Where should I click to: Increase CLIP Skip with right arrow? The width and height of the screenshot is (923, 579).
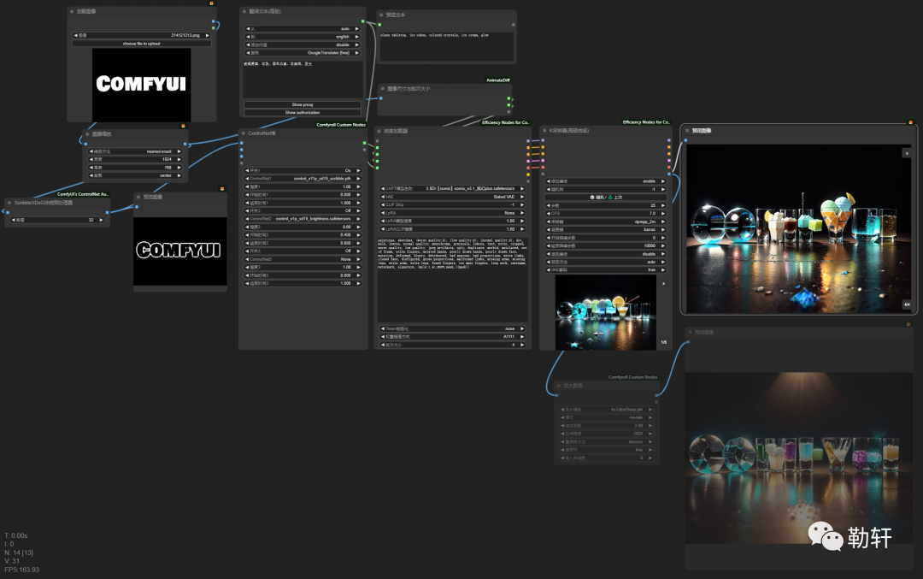coord(521,205)
